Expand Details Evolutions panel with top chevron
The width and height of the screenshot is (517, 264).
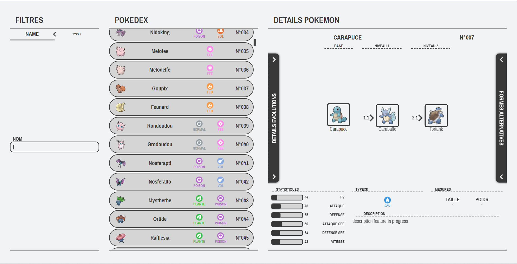(274, 60)
